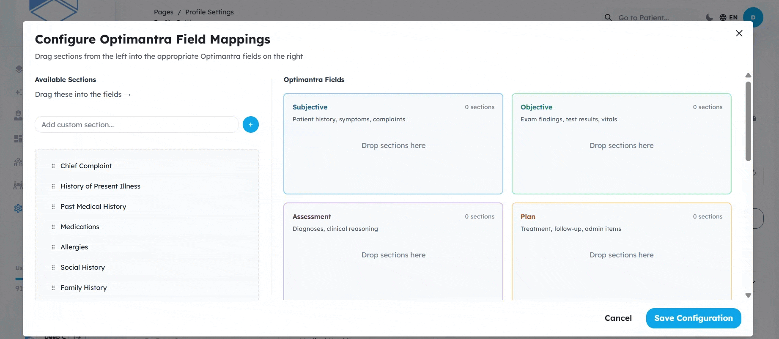Click the '0 sections' count in Objective
Viewport: 779px width, 339px height.
(x=708, y=107)
